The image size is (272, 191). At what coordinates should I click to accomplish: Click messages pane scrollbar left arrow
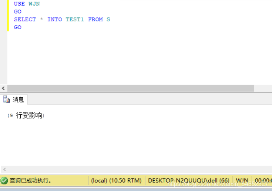(x=5, y=169)
